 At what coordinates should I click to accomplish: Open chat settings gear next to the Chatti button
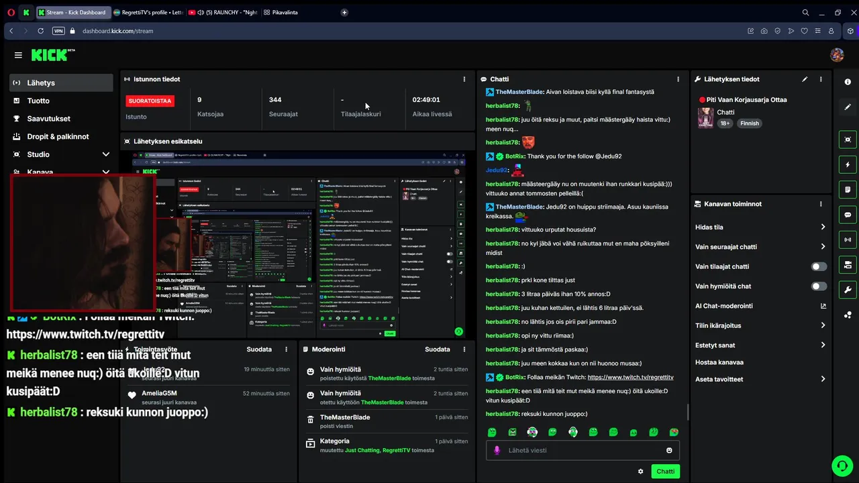click(641, 472)
